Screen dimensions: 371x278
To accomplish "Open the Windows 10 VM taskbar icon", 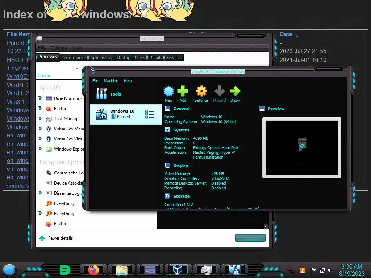I will click(x=235, y=270).
